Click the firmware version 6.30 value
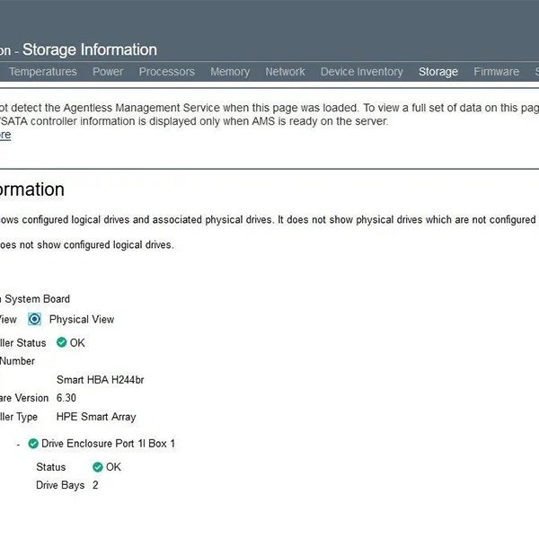 coord(66,398)
